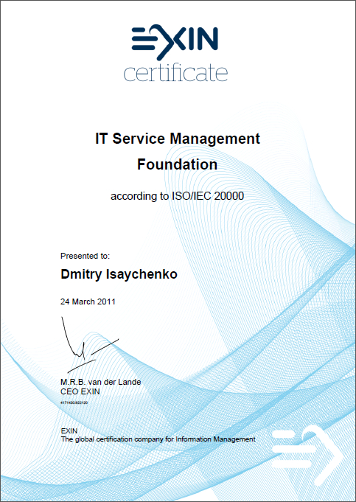Click the 'Presented to:' label

point(85,256)
